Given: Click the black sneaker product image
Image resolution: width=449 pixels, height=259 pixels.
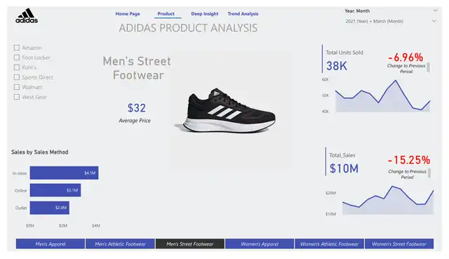Looking at the screenshot, I should [x=225, y=111].
